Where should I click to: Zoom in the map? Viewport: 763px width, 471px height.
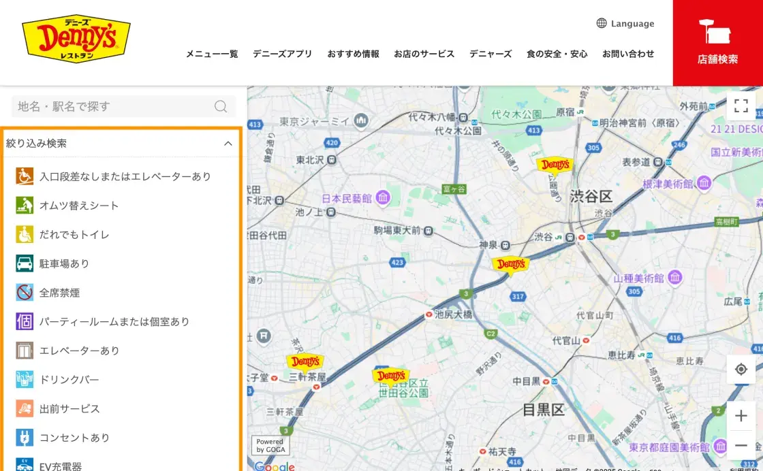click(x=741, y=416)
